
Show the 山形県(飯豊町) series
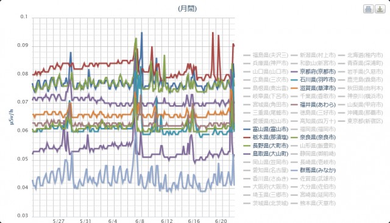coord(313,146)
